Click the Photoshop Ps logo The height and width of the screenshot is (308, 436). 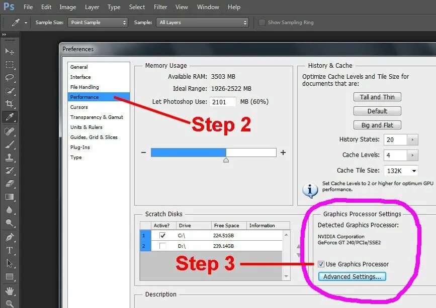click(9, 7)
